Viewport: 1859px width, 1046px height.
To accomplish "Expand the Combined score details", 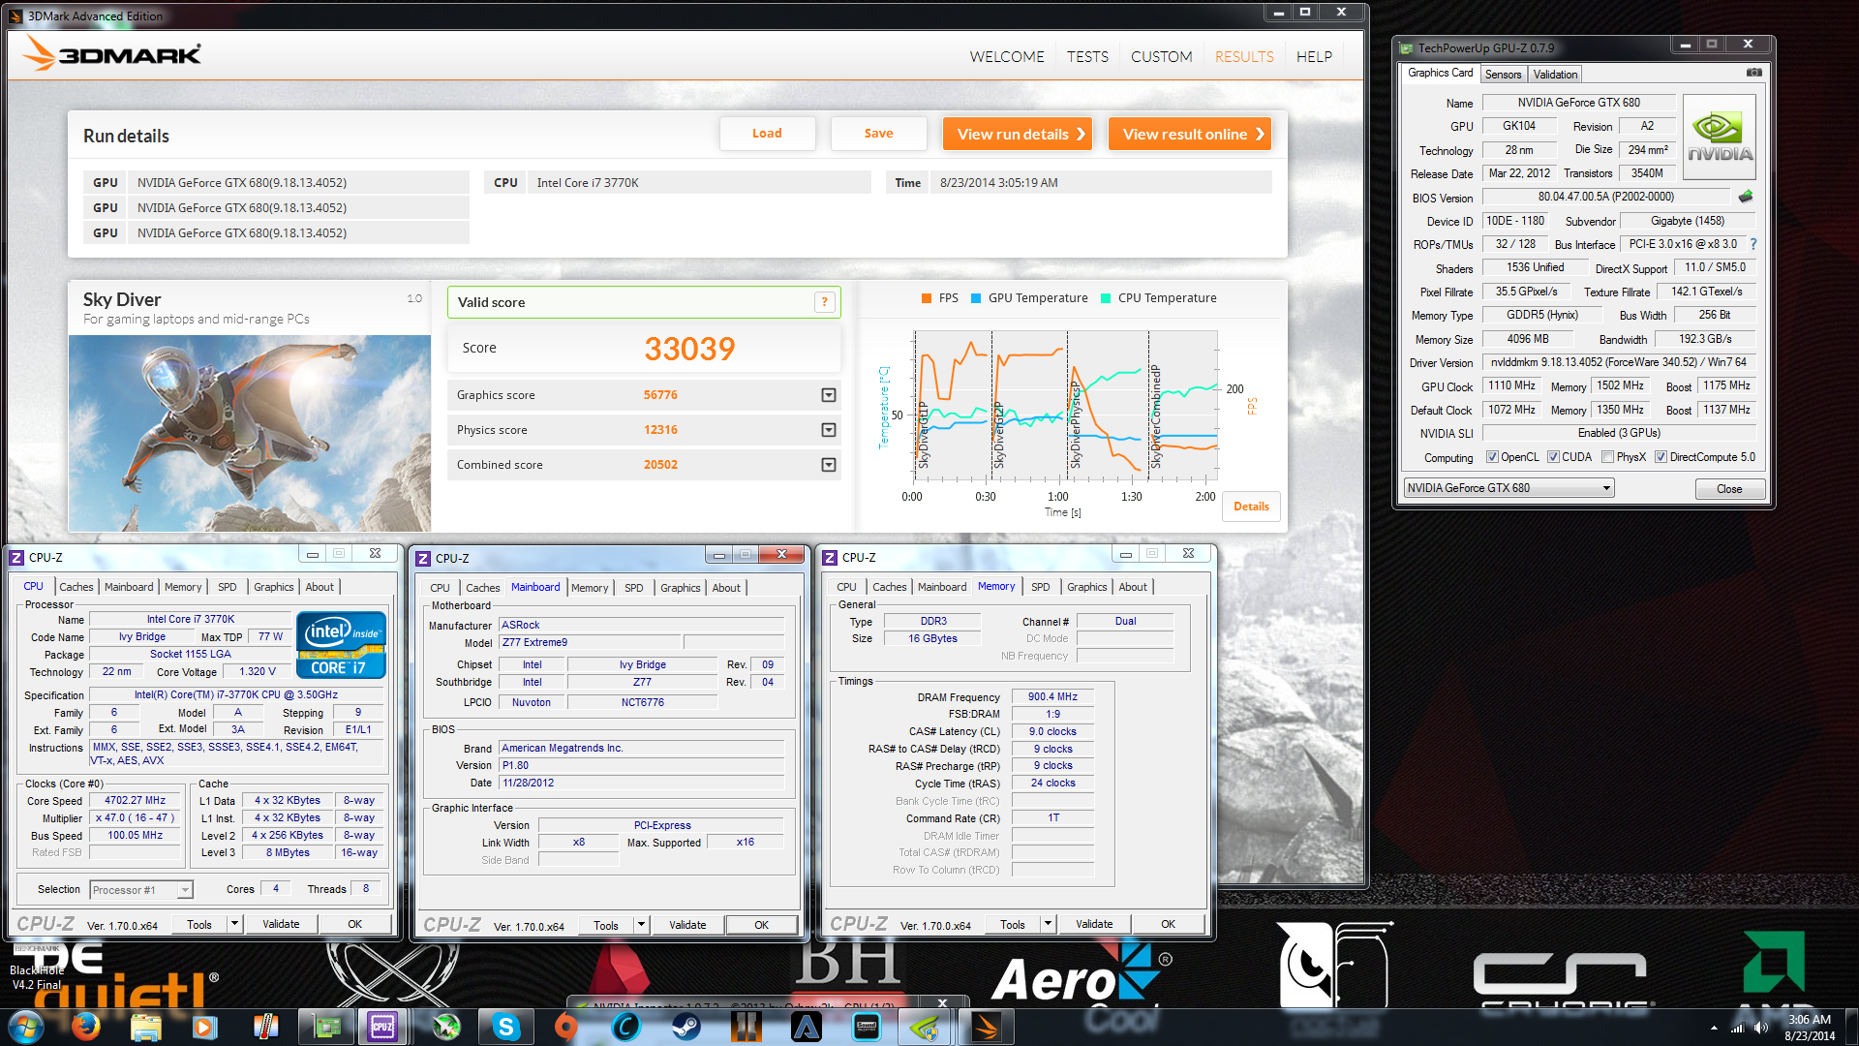I will coord(829,465).
